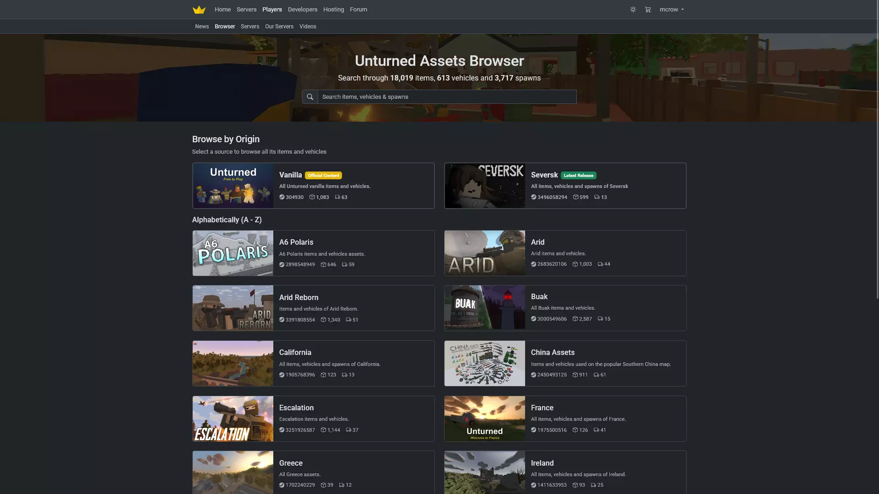
Task: Open the Forum menu item
Action: pos(358,10)
